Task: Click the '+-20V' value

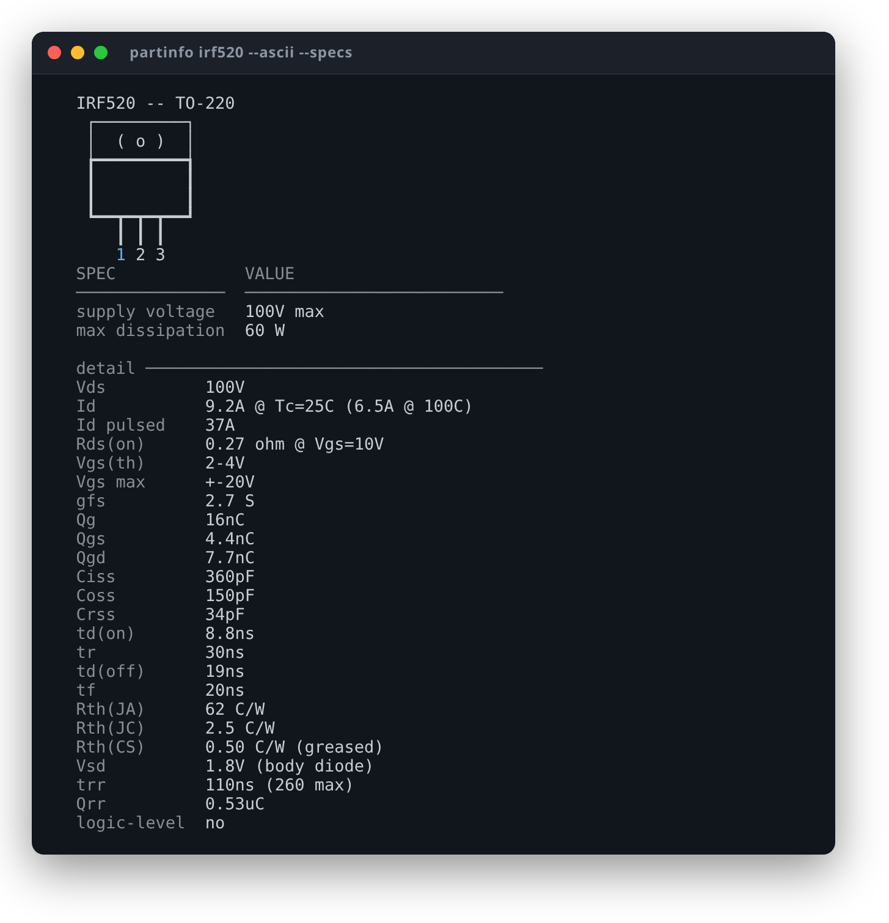Action: (230, 482)
